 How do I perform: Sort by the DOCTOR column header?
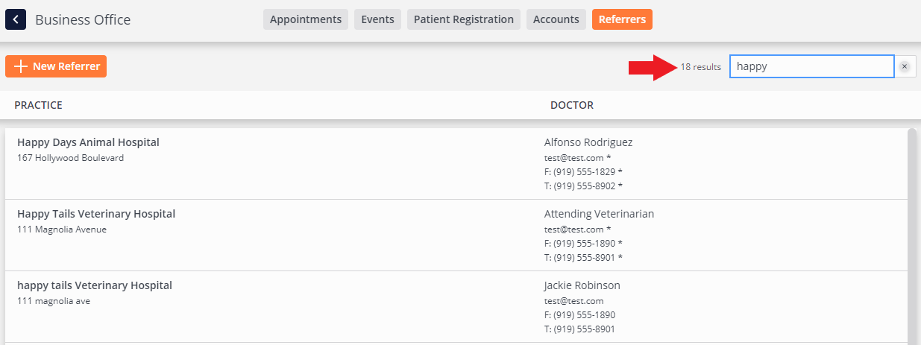click(572, 105)
